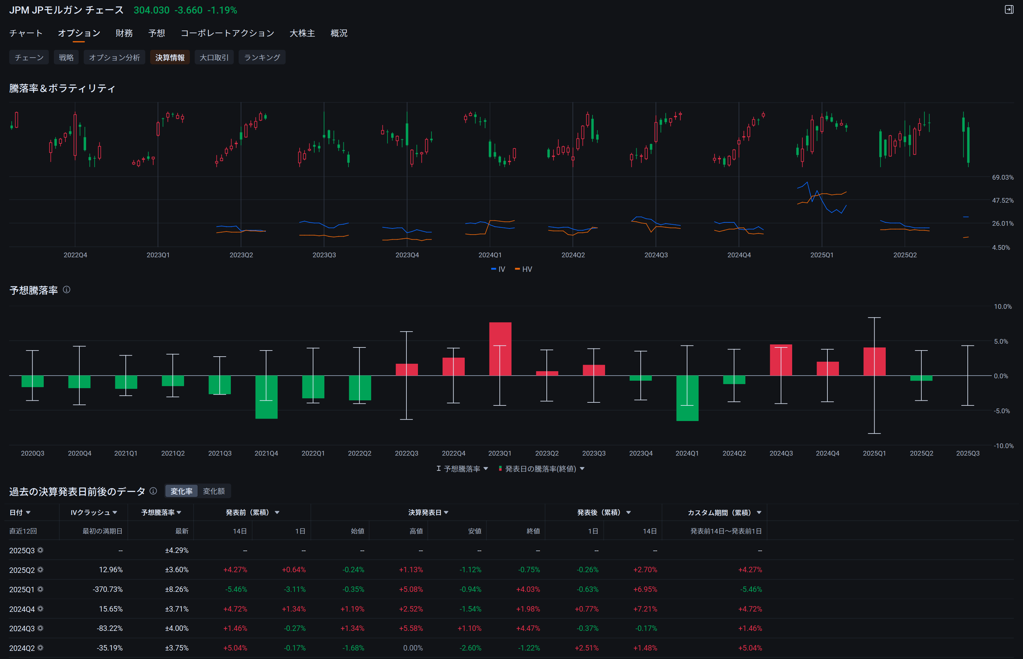Screen dimensions: 1023x659
Task: Click the 2021Q4 green bar in 予想騰落率 chart
Action: (x=266, y=397)
